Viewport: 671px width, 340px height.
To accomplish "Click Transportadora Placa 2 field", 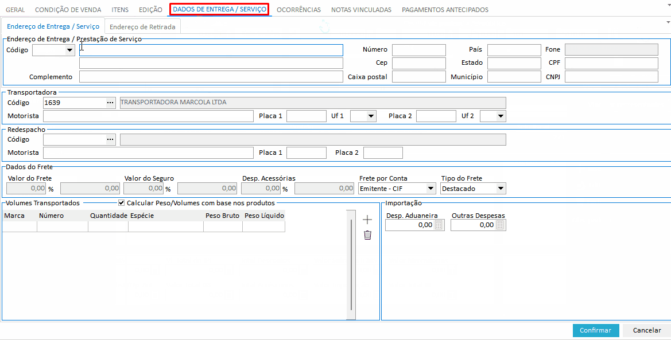I will coord(436,116).
